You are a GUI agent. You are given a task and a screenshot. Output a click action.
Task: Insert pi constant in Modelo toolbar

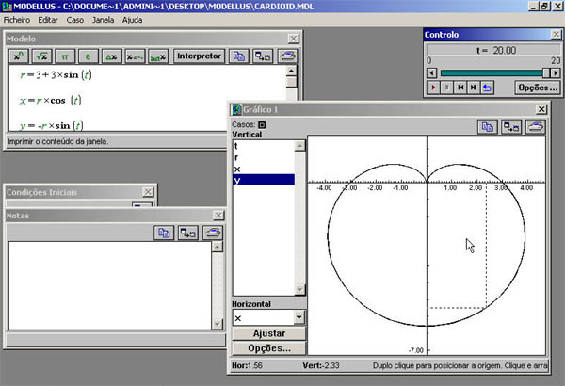[x=64, y=56]
